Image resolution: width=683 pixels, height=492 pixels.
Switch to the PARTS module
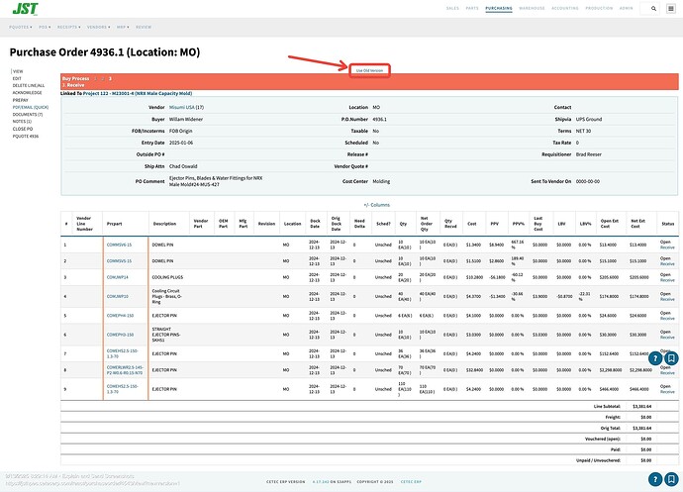pos(472,8)
